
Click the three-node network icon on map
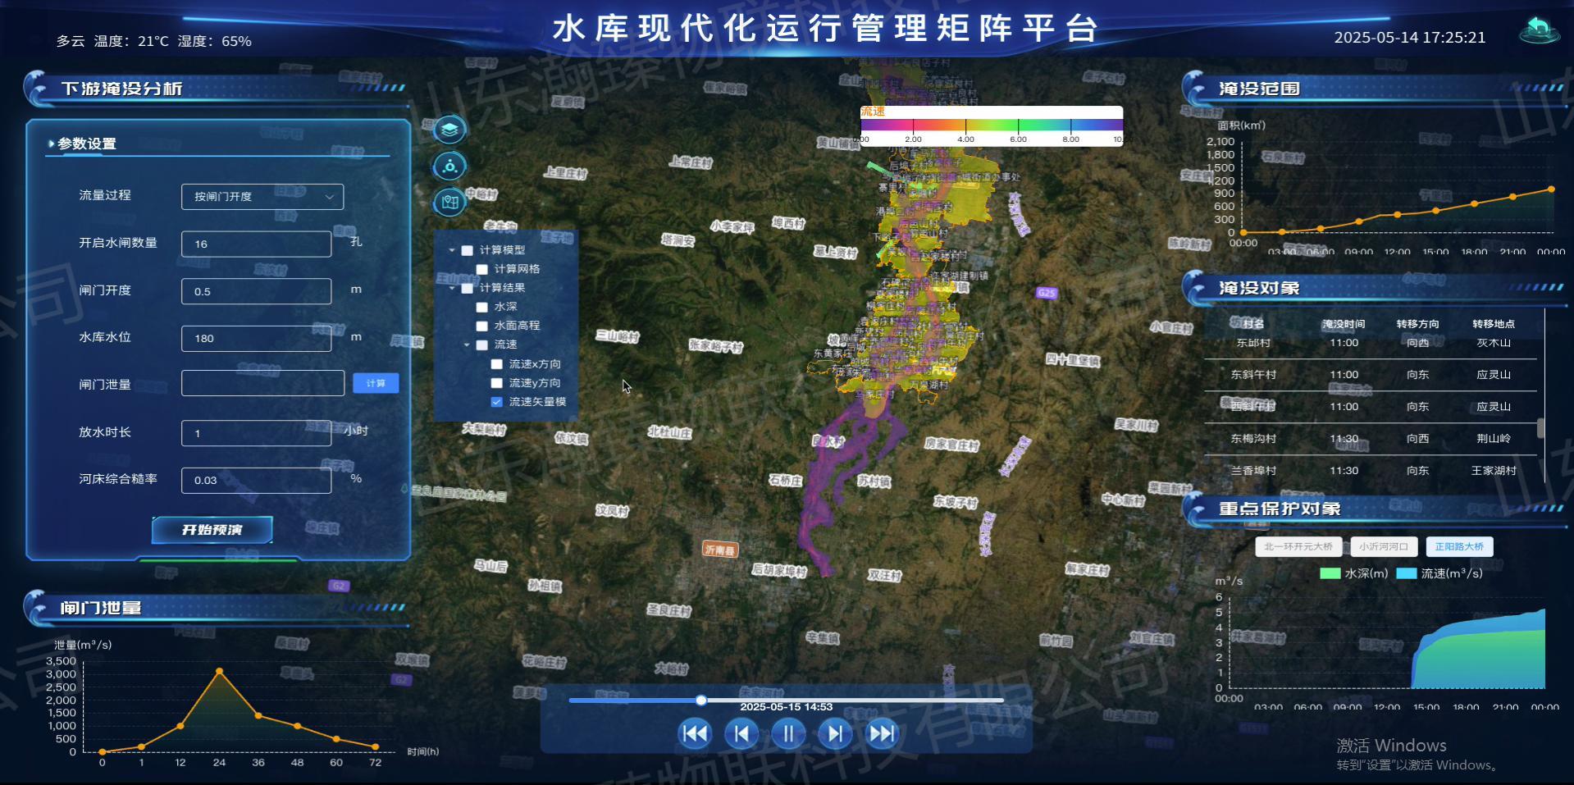(449, 167)
